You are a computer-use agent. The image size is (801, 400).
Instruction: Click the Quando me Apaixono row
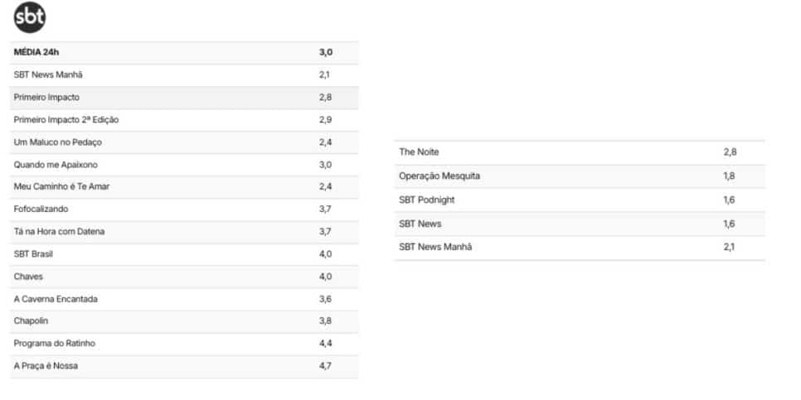184,165
